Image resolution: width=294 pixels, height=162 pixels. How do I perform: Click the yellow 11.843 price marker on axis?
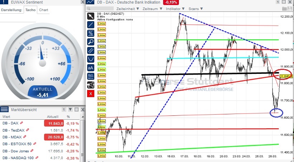pos(286,76)
